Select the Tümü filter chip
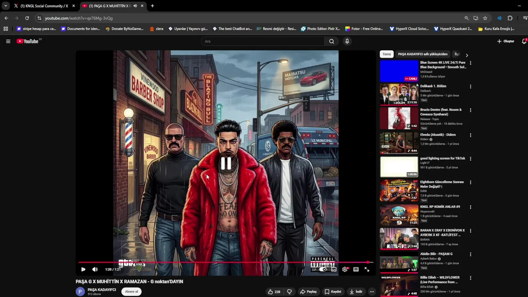Viewport: 528px width, 297px height. coord(387,54)
